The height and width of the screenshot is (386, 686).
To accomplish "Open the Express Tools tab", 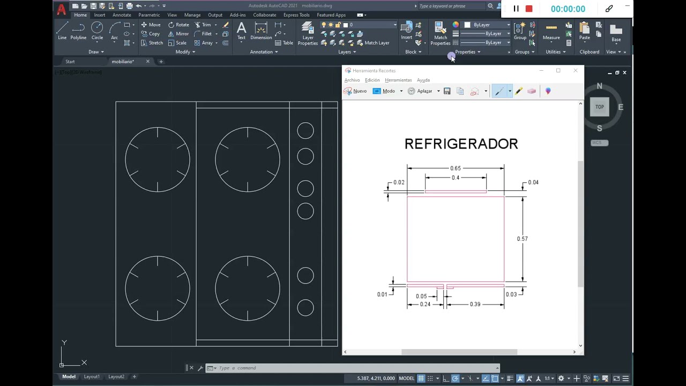I will pos(296,15).
